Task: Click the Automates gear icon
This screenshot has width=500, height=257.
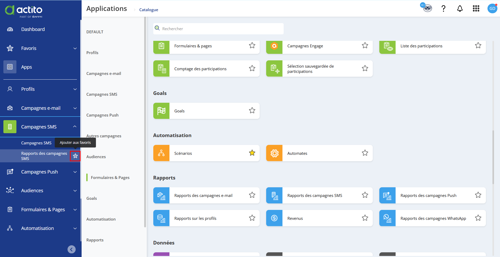Action: click(x=274, y=153)
